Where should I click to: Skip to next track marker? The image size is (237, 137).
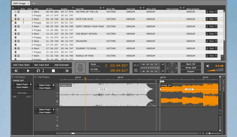[x=67, y=71]
